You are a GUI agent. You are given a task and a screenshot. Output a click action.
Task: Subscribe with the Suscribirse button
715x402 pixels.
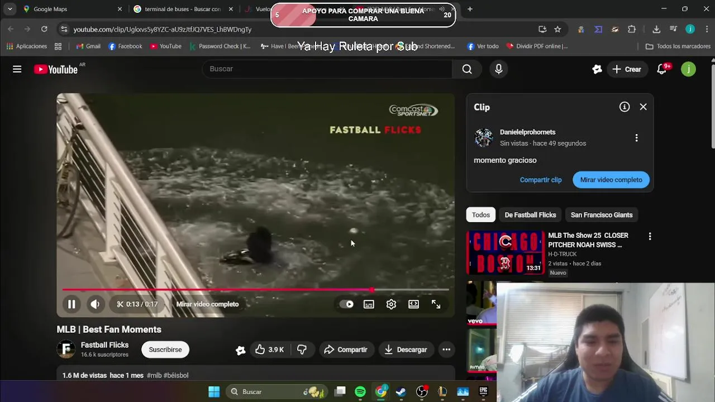pos(165,350)
